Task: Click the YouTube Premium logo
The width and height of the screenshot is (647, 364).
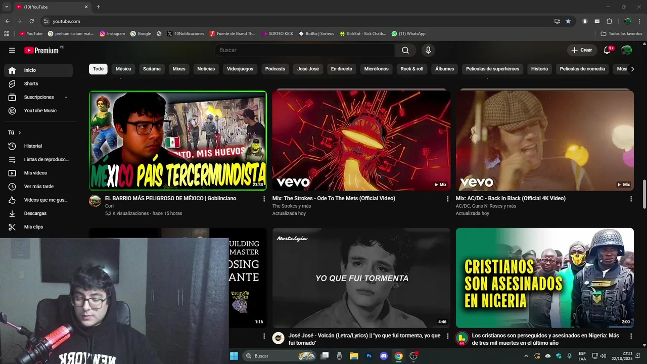Action: coord(41,50)
